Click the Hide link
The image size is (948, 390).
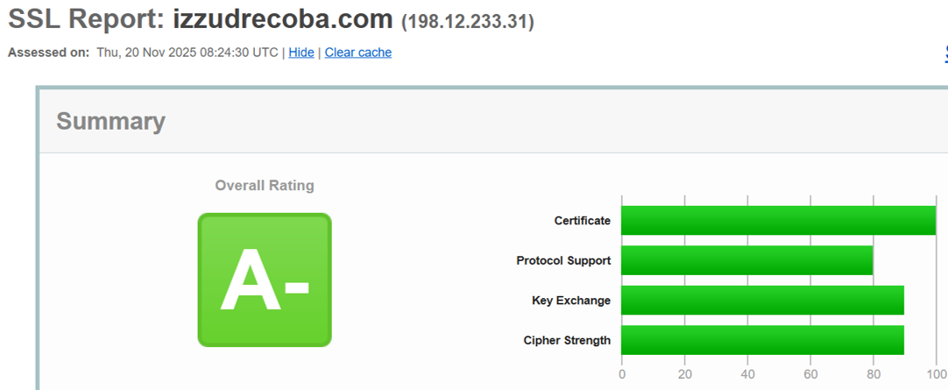[301, 53]
